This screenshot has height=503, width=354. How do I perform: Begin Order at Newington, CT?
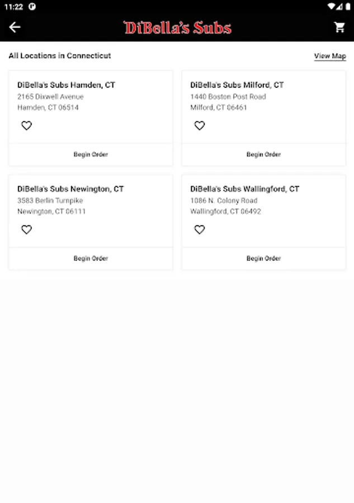[91, 258]
